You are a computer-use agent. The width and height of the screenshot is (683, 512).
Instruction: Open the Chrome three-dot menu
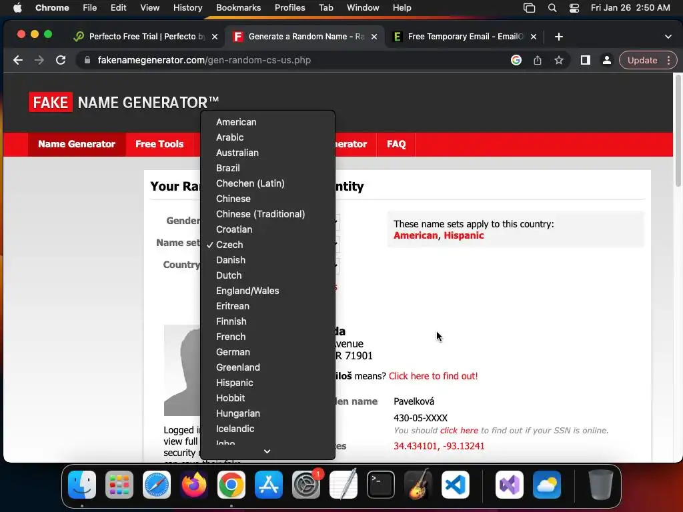(668, 60)
